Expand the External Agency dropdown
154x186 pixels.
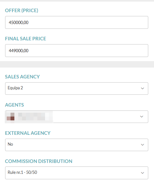tap(77, 145)
